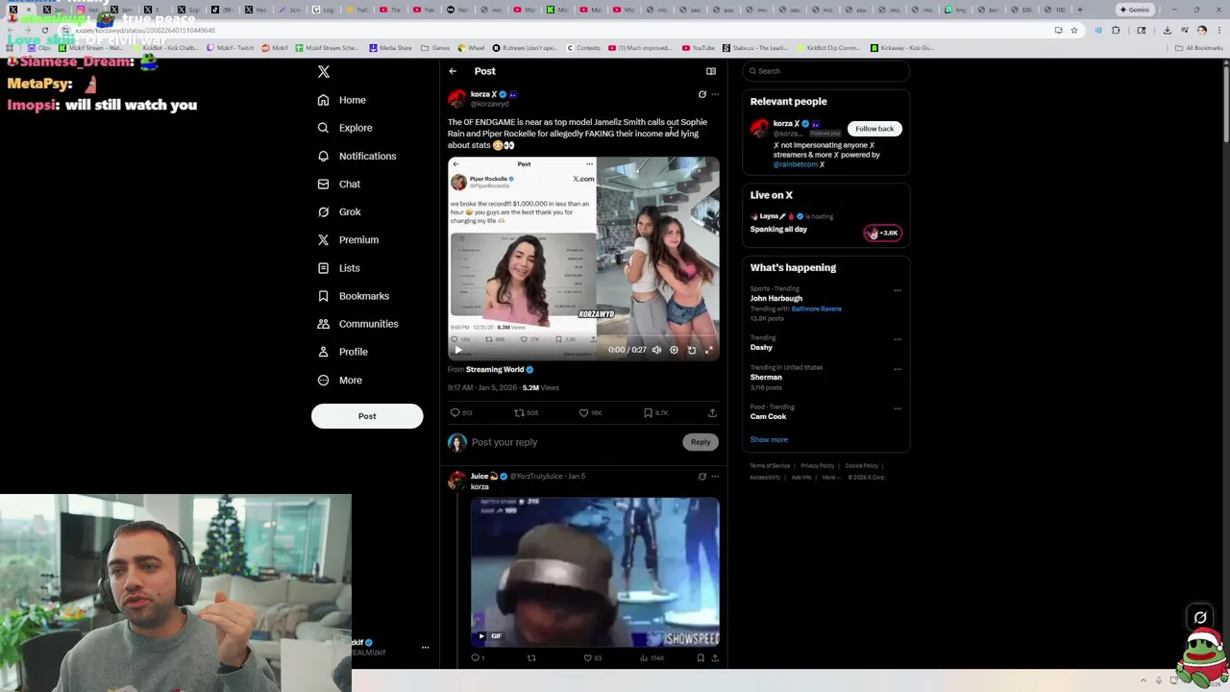This screenshot has height=692, width=1230.
Task: Click the Follow back button for korza
Action: pos(874,129)
